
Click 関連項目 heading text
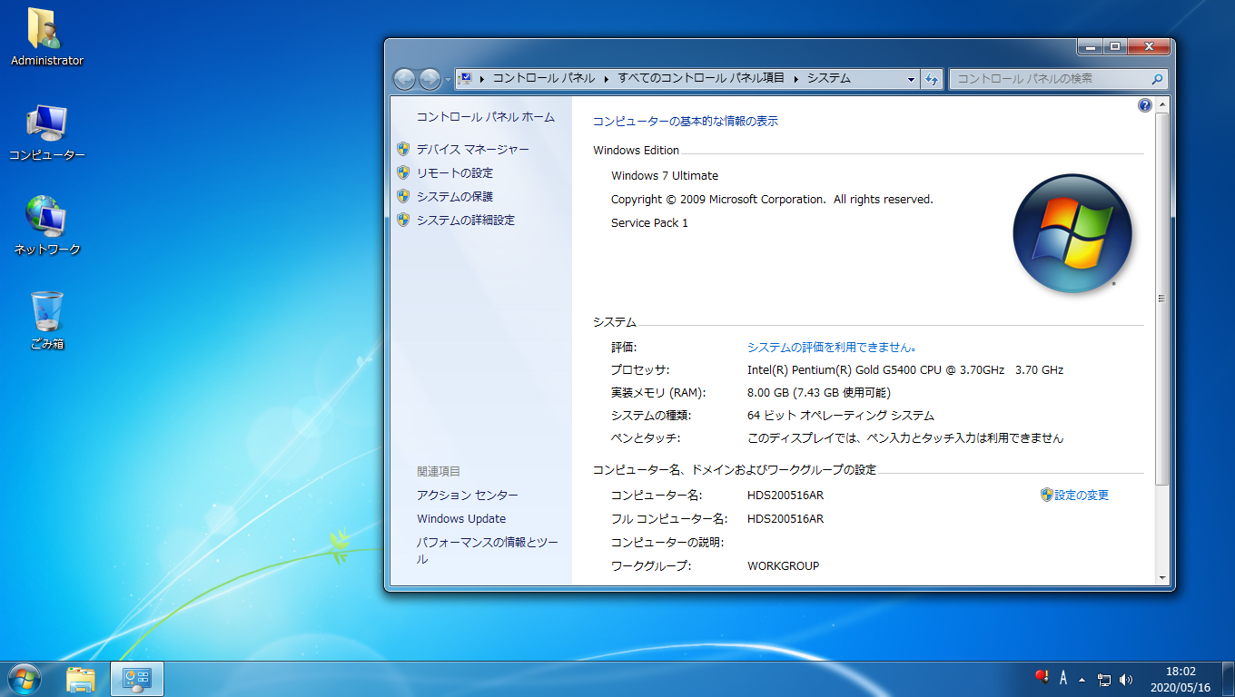440,471
